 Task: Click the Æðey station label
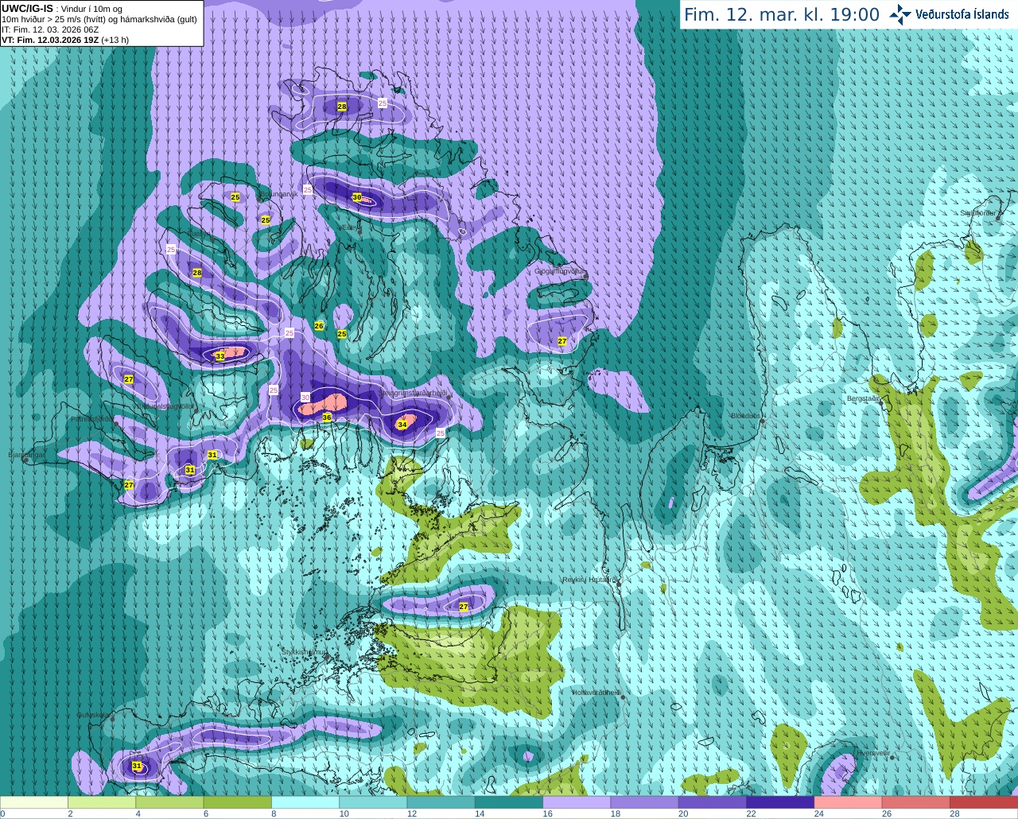[x=350, y=227]
